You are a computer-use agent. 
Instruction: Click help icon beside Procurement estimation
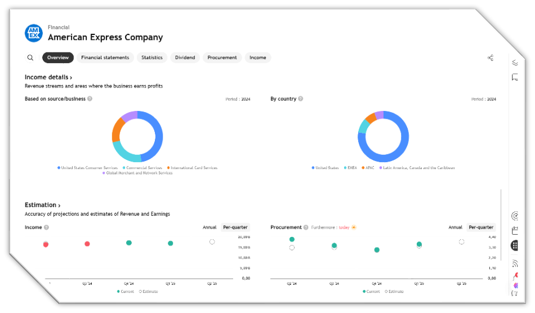(x=306, y=227)
